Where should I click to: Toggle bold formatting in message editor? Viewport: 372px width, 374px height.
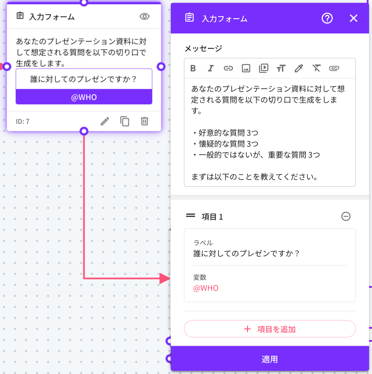[x=193, y=68]
